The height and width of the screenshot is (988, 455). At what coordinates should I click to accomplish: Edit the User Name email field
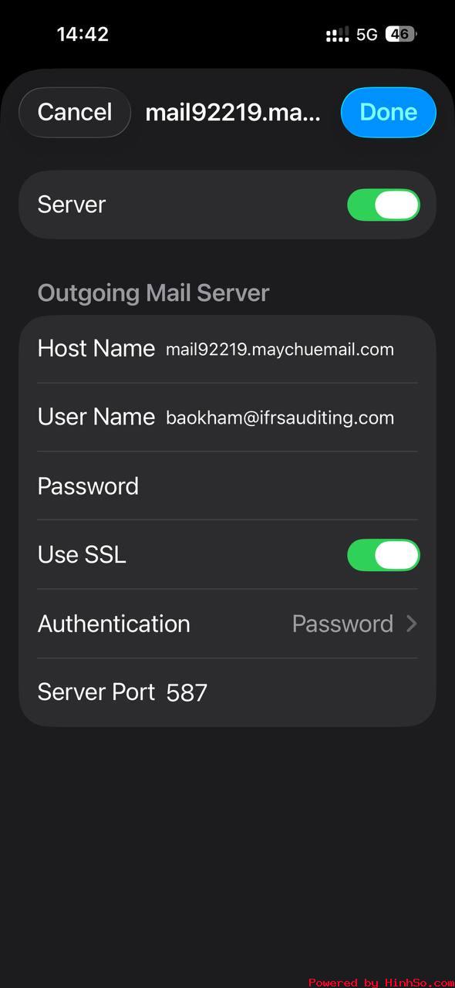coord(280,418)
